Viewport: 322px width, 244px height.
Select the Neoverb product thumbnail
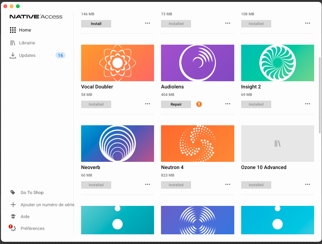pos(117,143)
